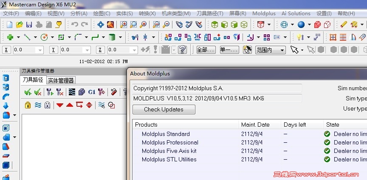Select the create line tool icon
The height and width of the screenshot is (180, 367).
[27, 37]
